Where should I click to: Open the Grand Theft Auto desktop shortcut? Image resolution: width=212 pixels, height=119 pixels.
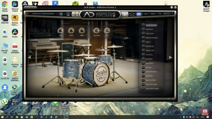click(15, 103)
